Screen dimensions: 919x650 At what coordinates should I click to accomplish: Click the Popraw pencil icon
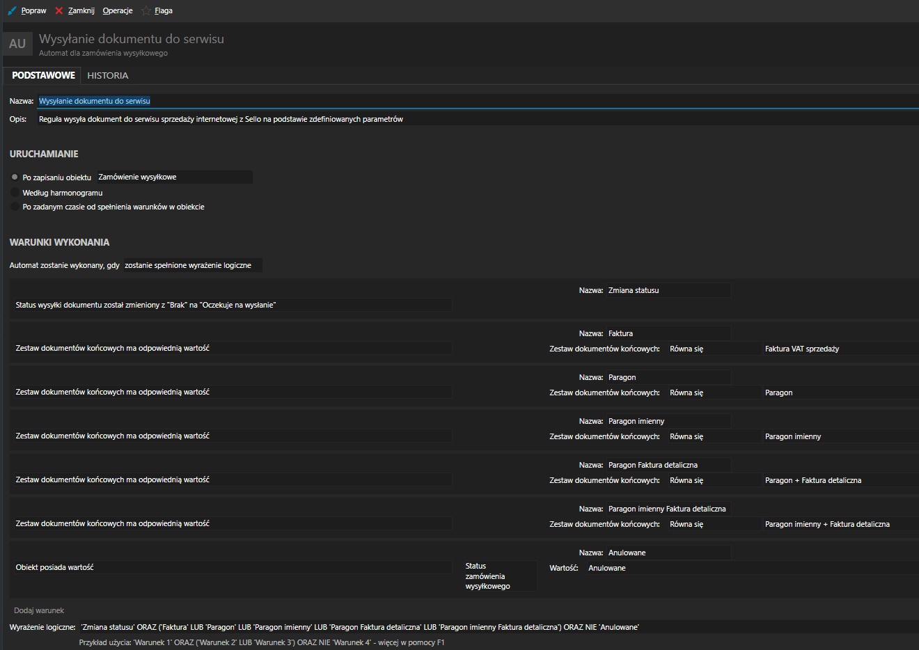click(12, 10)
